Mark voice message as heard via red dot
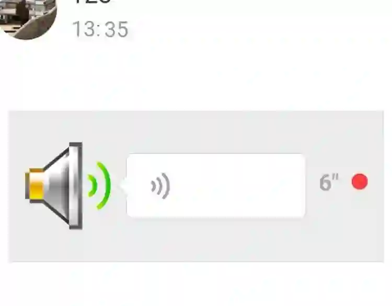 tap(360, 182)
